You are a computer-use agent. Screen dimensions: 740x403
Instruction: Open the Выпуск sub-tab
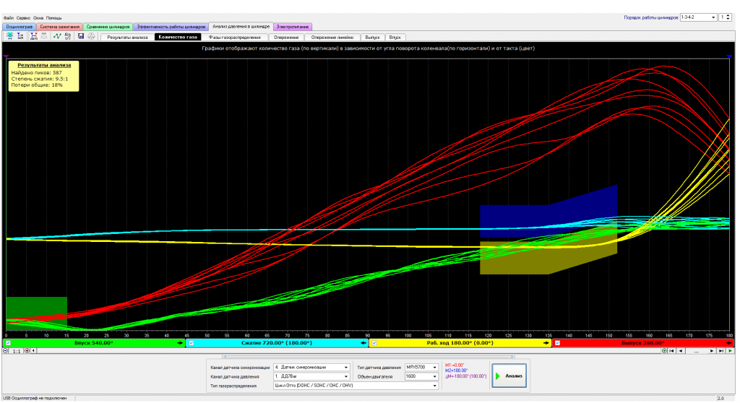point(373,38)
